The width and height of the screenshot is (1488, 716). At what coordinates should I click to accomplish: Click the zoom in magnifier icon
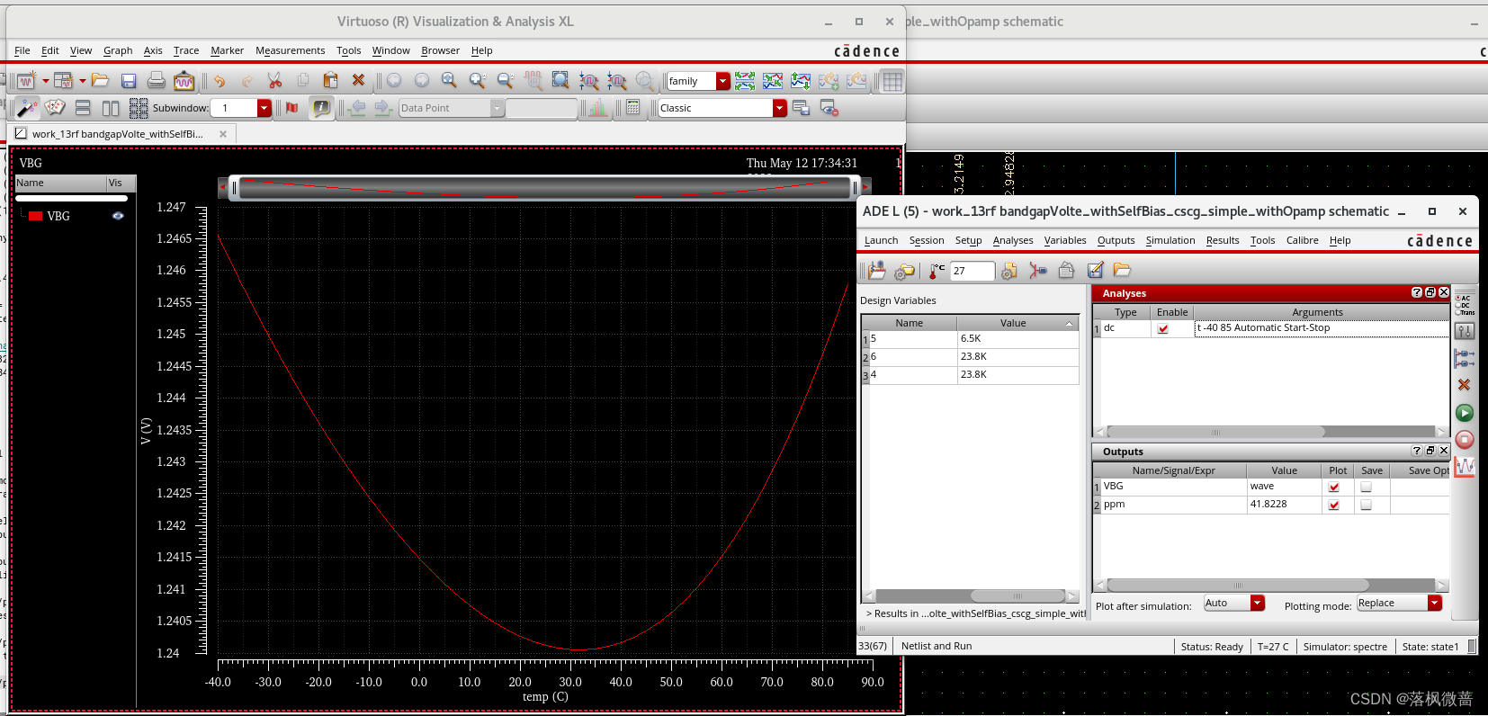point(478,81)
